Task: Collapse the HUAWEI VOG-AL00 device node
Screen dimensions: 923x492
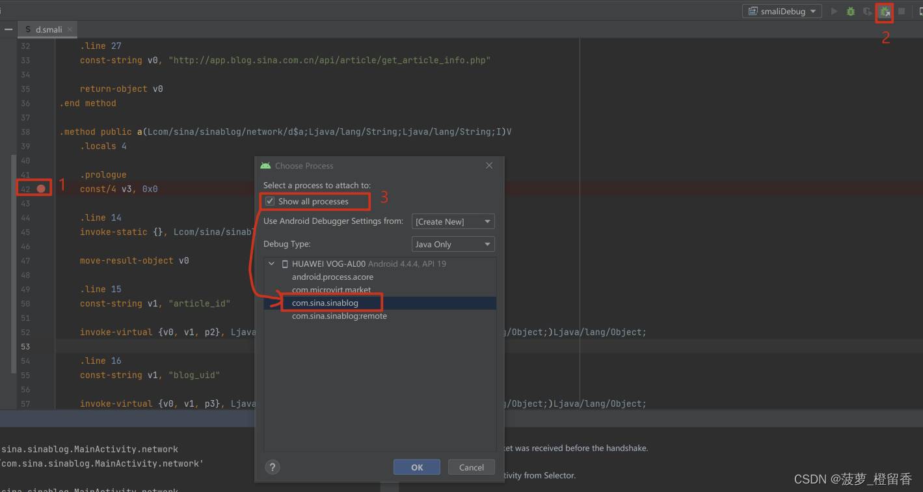Action: point(272,264)
